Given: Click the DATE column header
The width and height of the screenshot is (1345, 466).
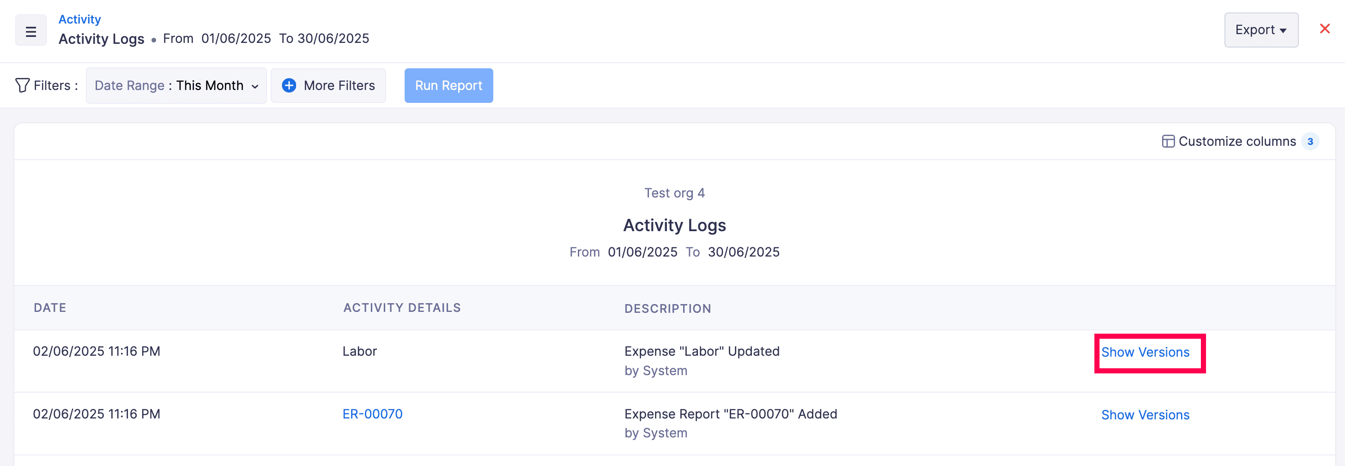Looking at the screenshot, I should click(x=49, y=308).
